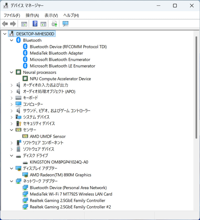This screenshot has height=220, width=200.
Task: Open the ヘルプ(H) menu
Action: 71,15
